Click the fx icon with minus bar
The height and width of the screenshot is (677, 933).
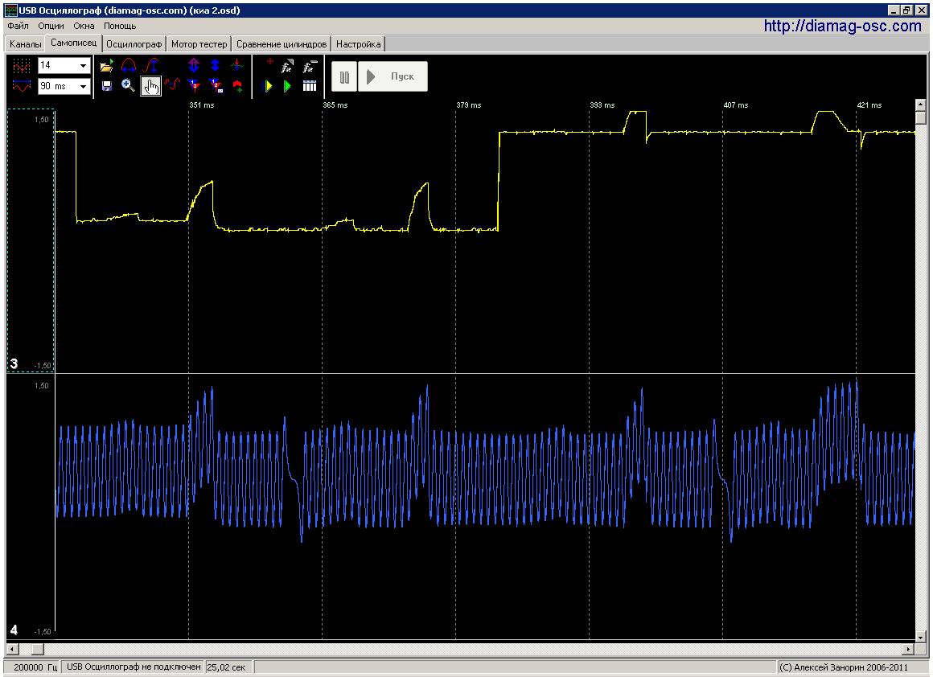(310, 66)
